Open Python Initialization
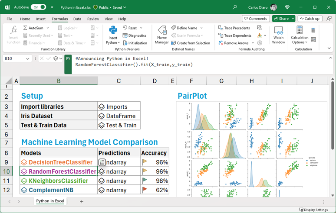336x213 pixels. (135, 43)
